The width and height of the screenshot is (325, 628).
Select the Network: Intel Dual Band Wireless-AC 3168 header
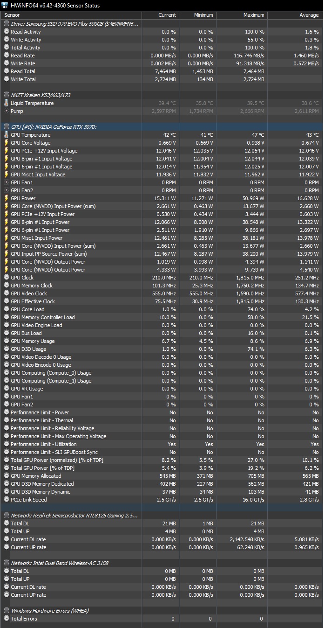tap(162, 563)
